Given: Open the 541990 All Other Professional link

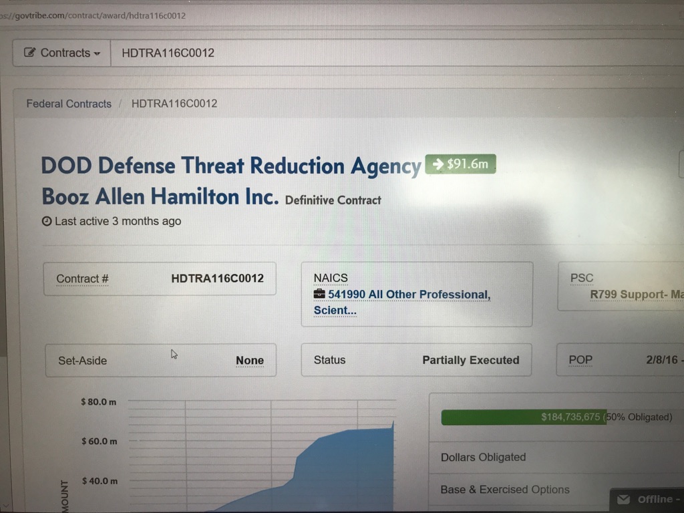Looking at the screenshot, I should [x=409, y=295].
